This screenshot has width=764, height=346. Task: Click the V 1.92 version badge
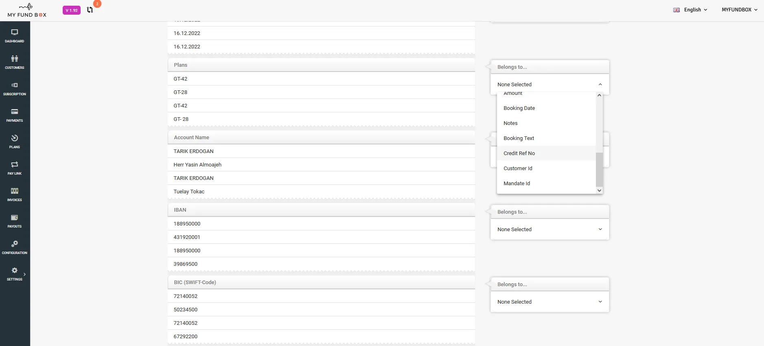point(72,10)
